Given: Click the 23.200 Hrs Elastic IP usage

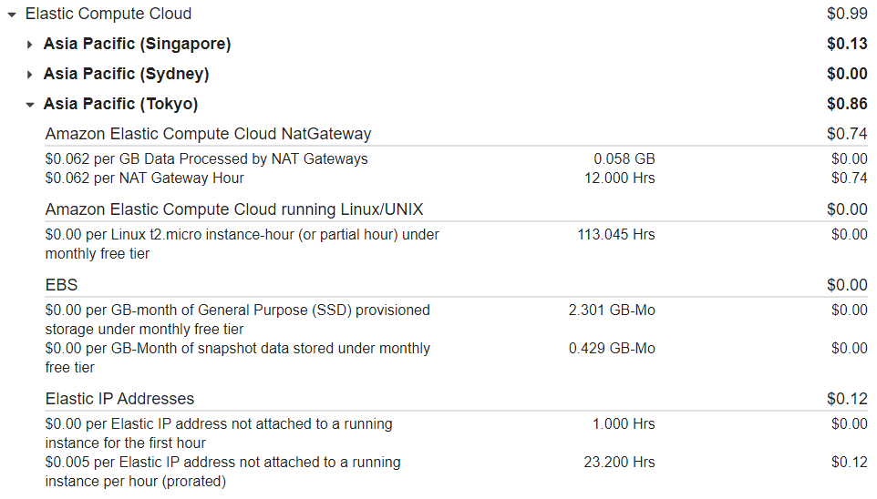Looking at the screenshot, I should coord(619,462).
